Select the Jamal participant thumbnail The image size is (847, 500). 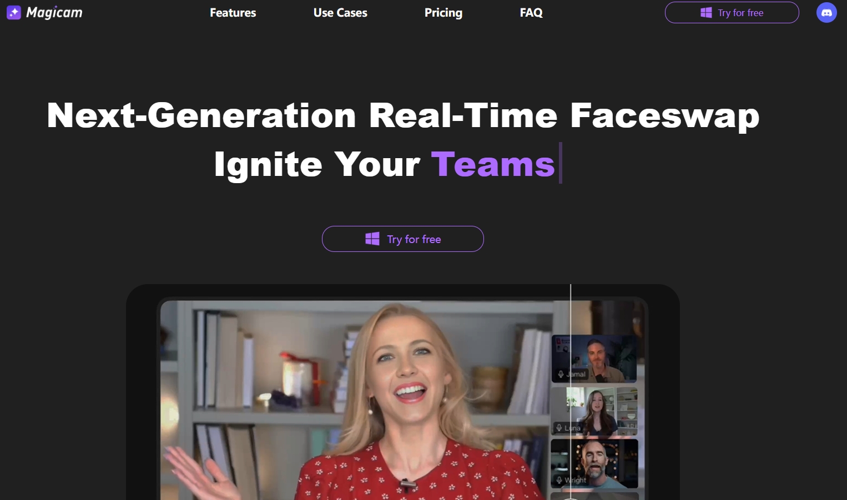tap(594, 358)
